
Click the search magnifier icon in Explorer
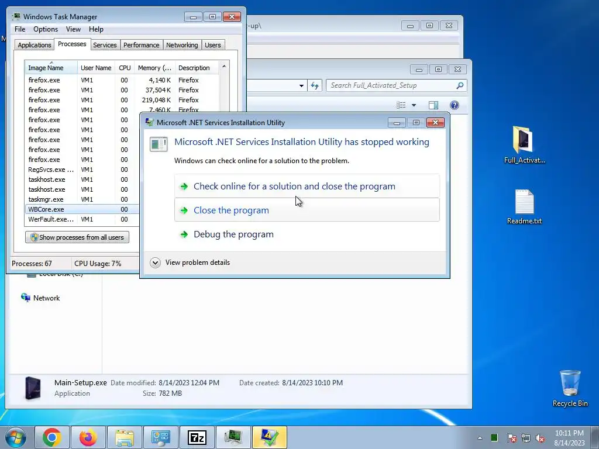coord(460,85)
